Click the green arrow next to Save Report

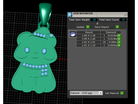point(117,27)
